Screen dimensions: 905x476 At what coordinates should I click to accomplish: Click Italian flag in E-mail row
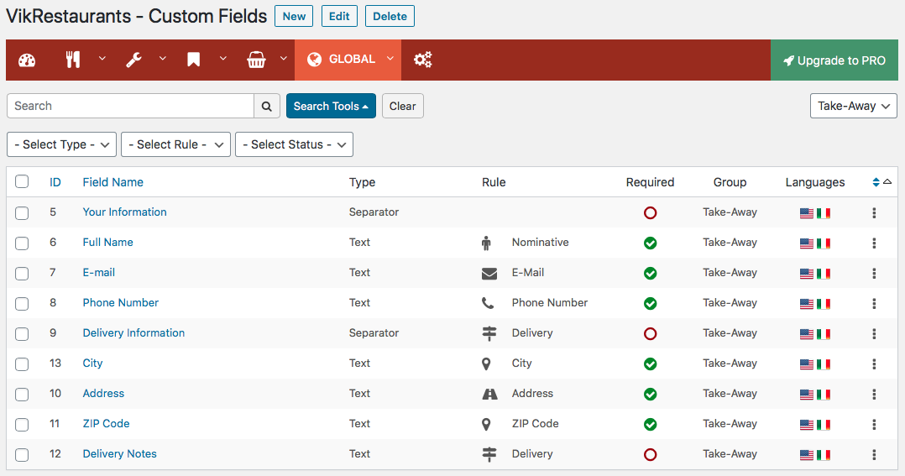(x=824, y=274)
